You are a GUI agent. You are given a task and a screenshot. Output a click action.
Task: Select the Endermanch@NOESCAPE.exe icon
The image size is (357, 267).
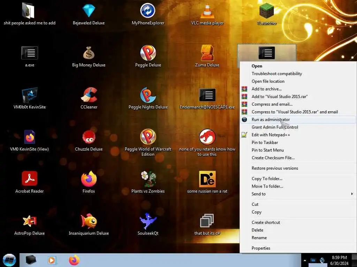click(207, 95)
